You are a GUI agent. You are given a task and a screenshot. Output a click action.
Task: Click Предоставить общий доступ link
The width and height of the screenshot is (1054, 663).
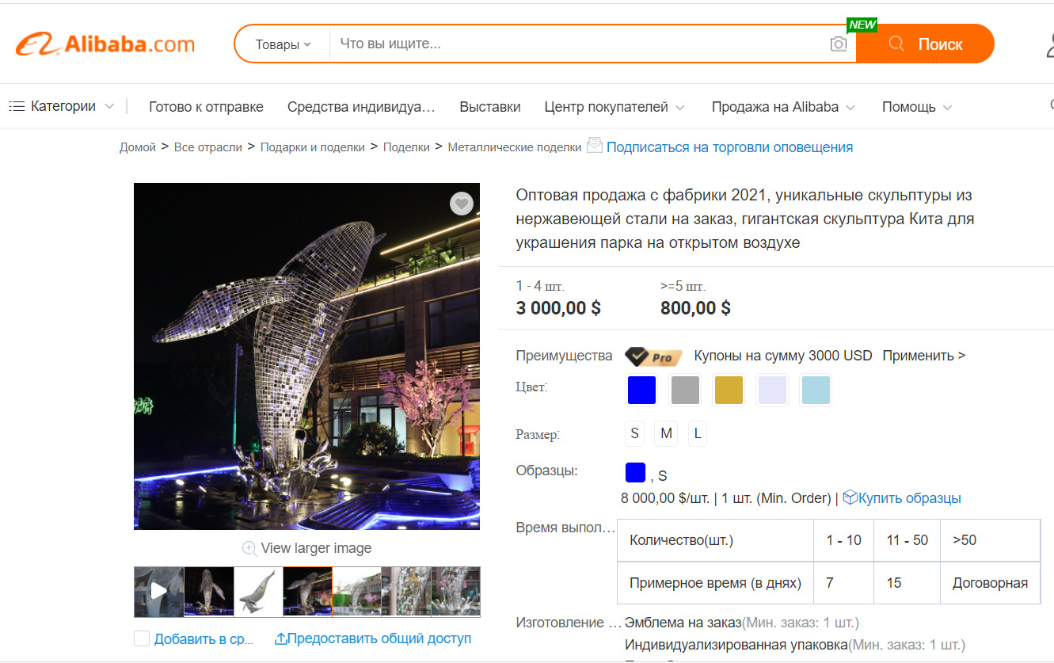(379, 638)
